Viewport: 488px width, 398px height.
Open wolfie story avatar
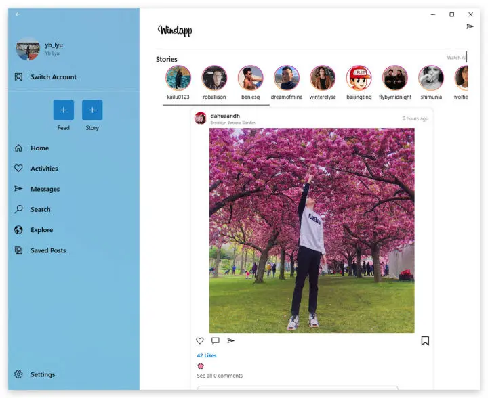[x=462, y=78]
